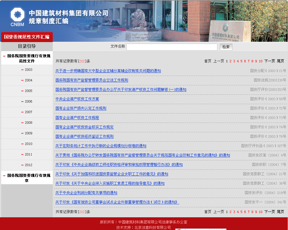Open 关于在财务统计工作中执行新的企业规模划分标准的通知

101,146
